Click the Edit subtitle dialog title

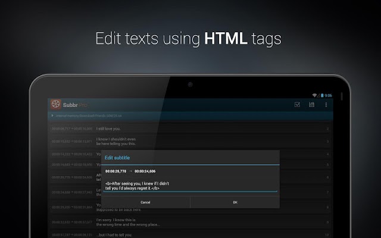pos(117,158)
